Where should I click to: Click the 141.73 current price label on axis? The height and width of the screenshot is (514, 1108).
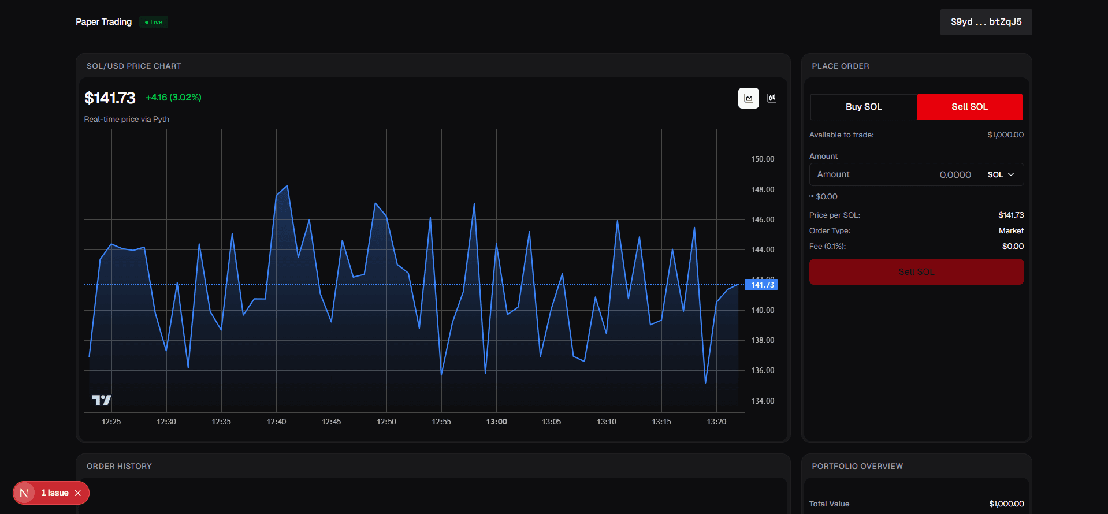[x=762, y=285]
